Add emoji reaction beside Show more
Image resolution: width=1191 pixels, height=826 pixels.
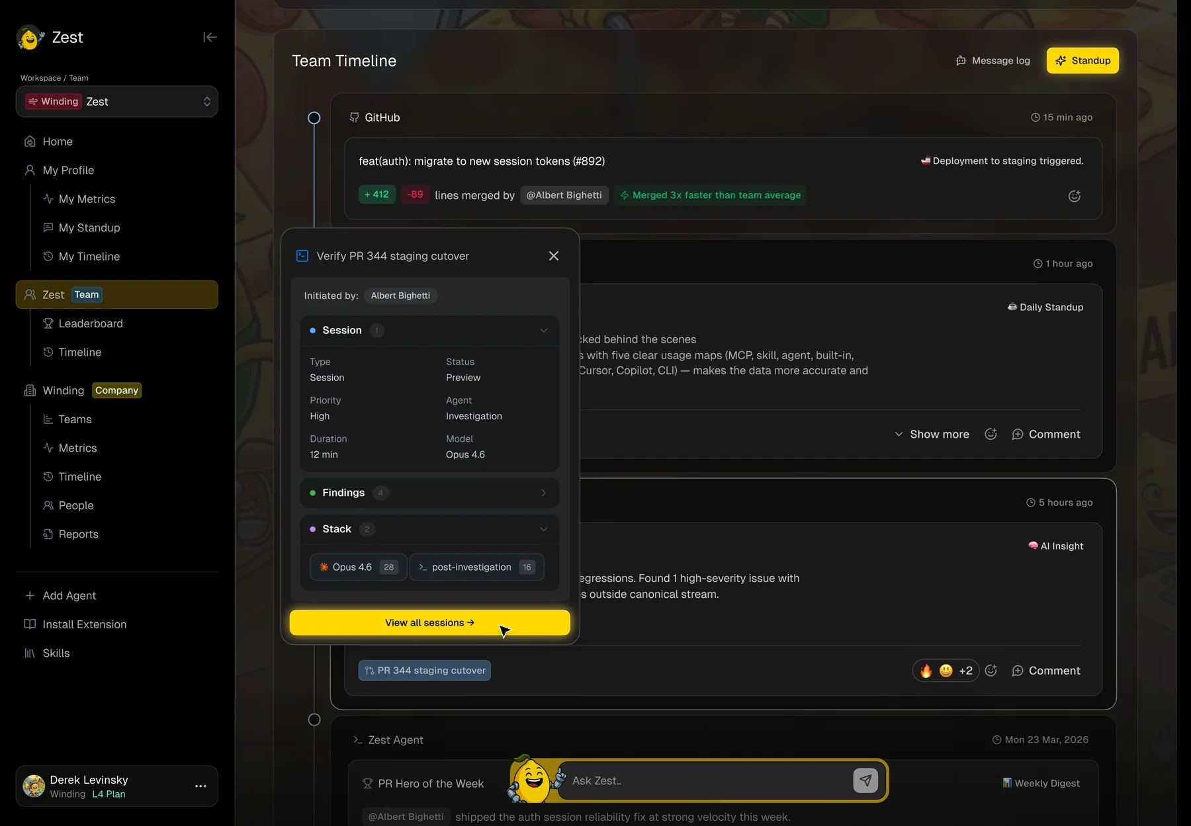[x=991, y=434]
